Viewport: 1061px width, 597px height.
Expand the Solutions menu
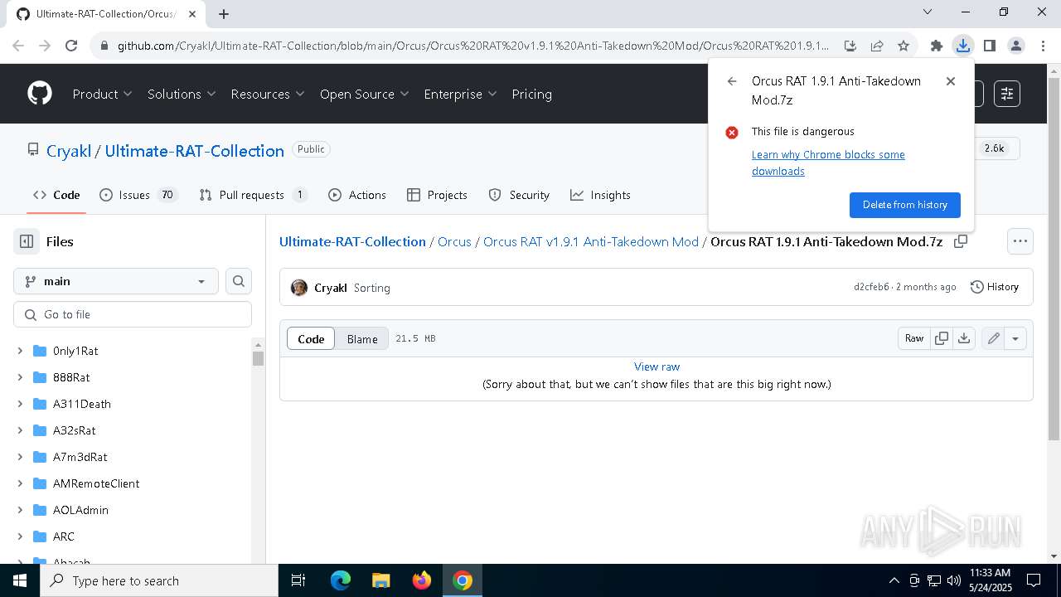coord(182,94)
